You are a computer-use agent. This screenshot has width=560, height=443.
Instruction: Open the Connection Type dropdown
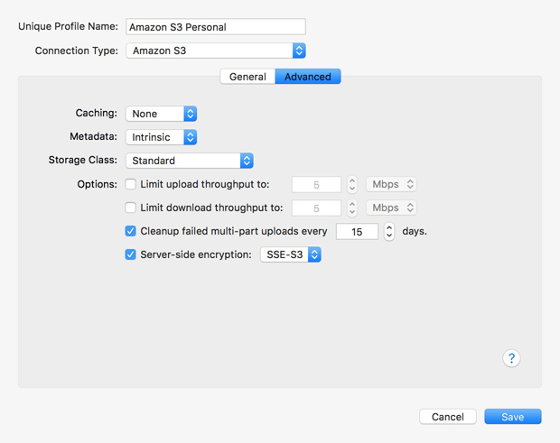tap(216, 51)
